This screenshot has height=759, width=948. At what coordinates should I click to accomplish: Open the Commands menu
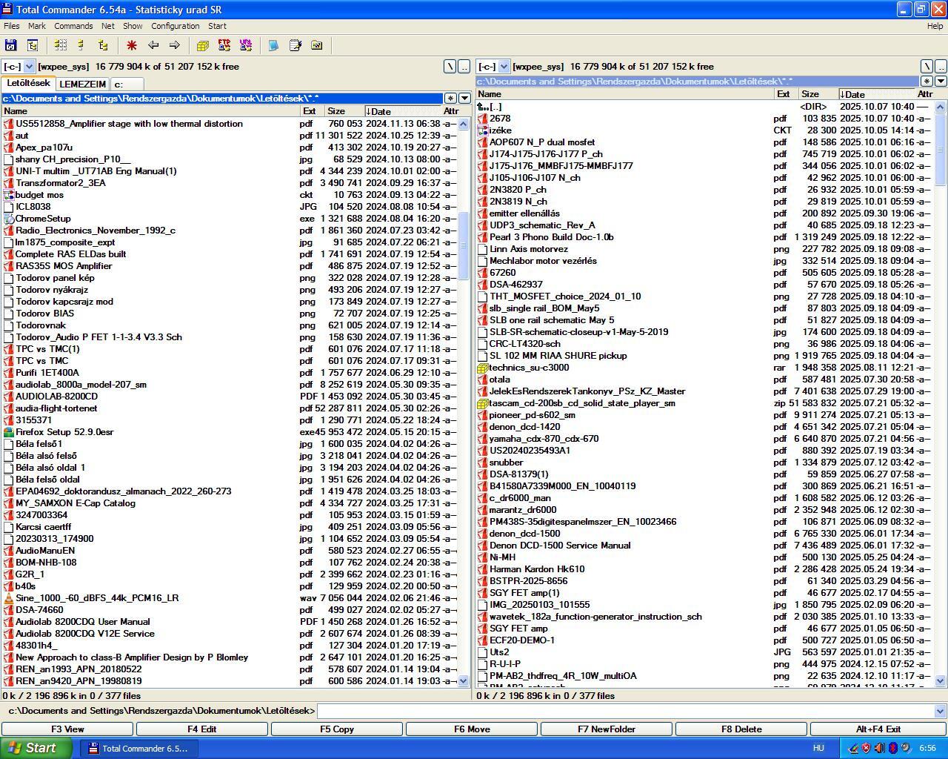click(73, 26)
